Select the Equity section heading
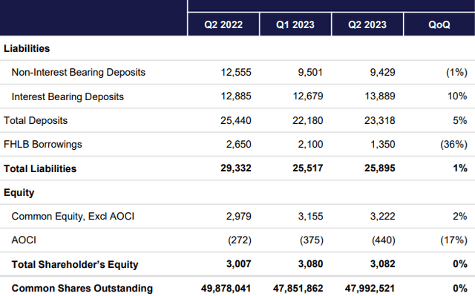475x296 pixels. point(19,193)
